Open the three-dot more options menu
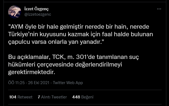Image resolution: width=169 pixels, height=106 pixels. [159, 9]
